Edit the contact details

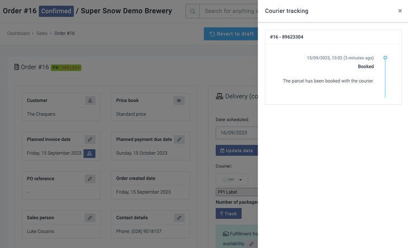[x=179, y=218]
